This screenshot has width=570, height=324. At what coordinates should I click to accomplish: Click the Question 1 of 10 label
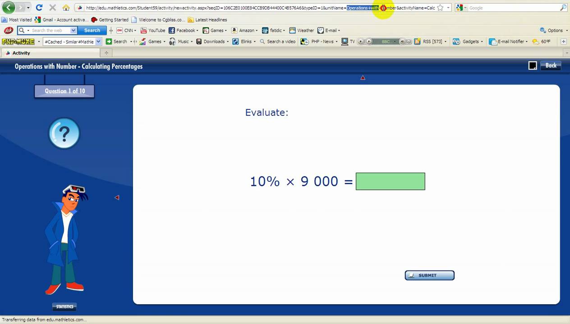[x=64, y=91]
